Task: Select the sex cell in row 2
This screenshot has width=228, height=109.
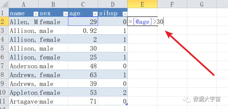Action: (x=53, y=22)
